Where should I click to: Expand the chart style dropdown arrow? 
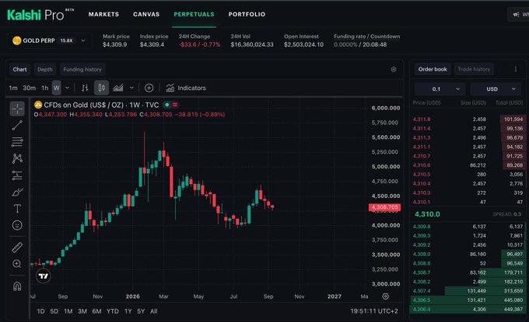click(x=131, y=88)
